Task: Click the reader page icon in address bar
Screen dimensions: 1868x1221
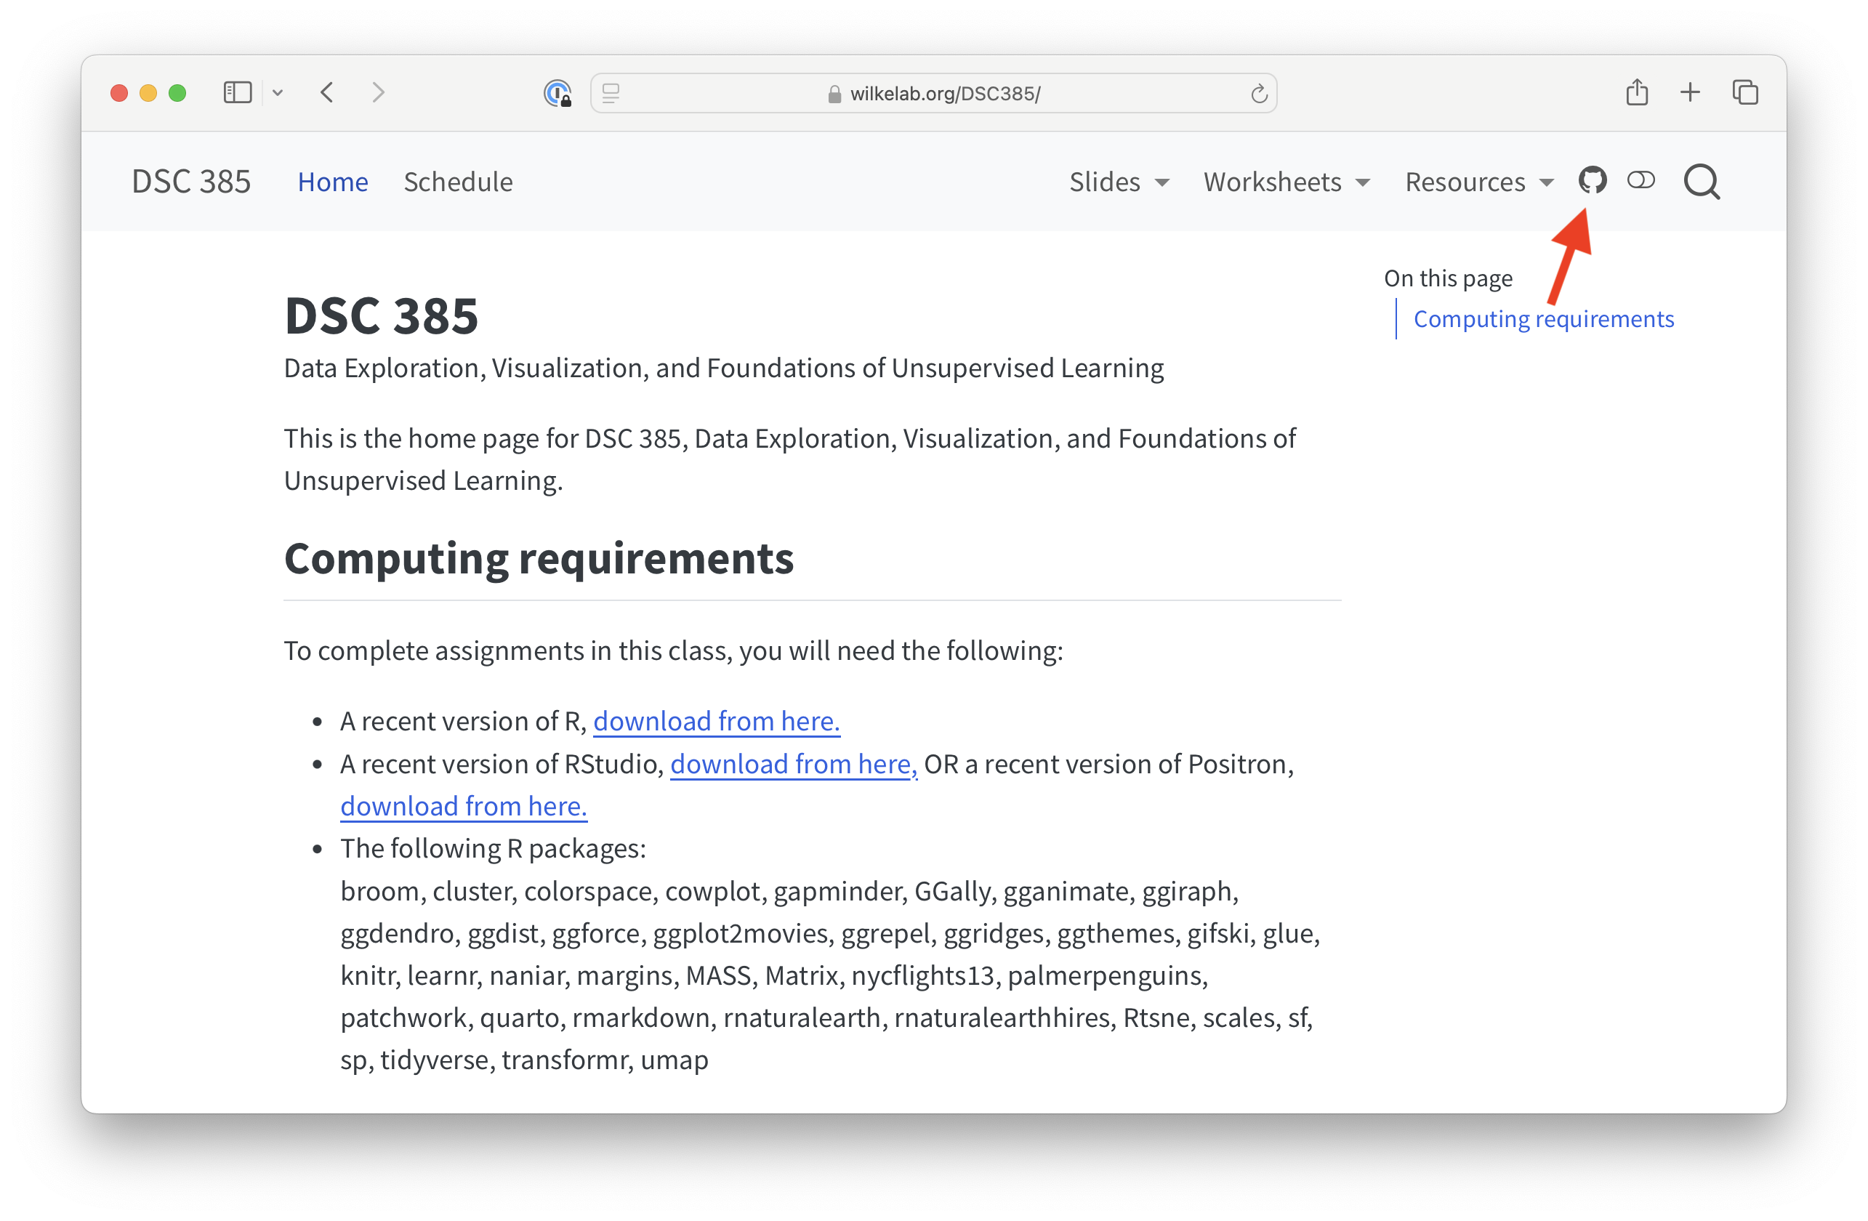Action: [611, 93]
